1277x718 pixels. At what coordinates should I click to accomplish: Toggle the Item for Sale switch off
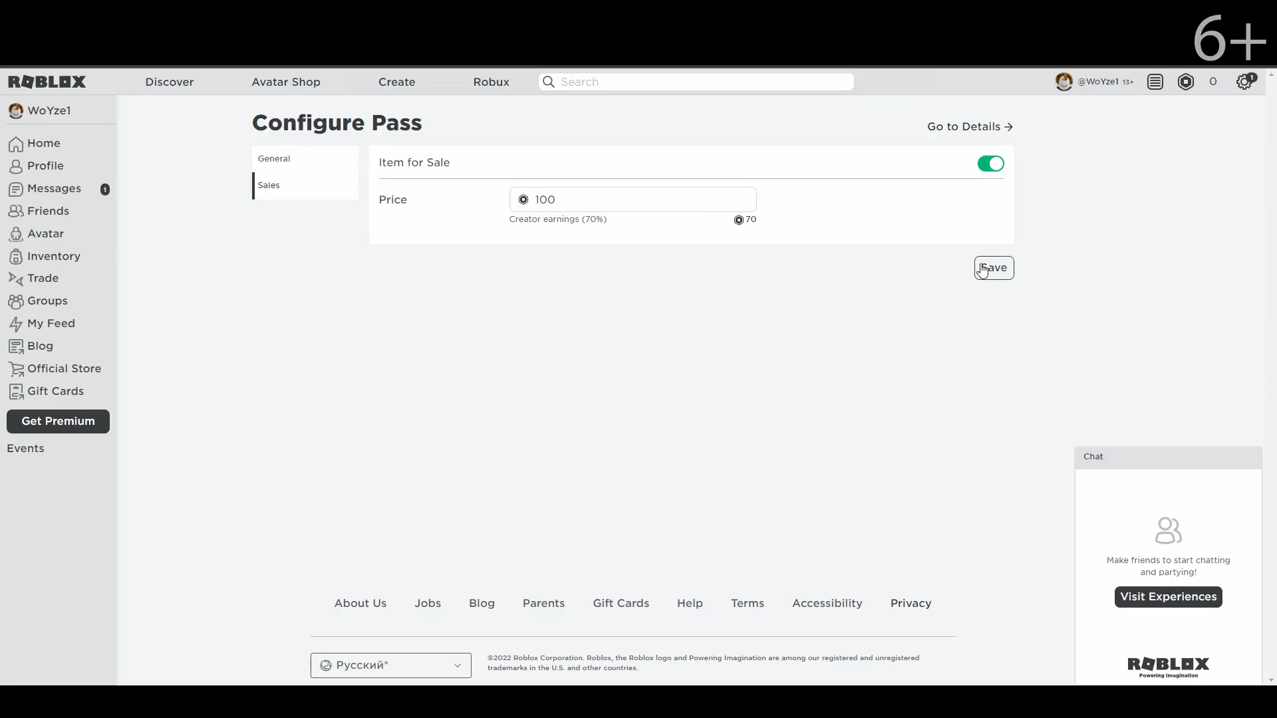click(990, 164)
